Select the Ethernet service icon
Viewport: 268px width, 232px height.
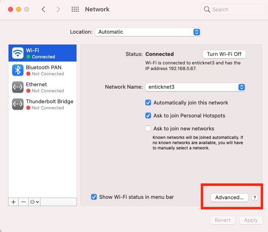tap(18, 87)
